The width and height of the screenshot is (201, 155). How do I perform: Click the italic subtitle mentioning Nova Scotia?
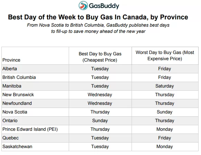click(98, 28)
